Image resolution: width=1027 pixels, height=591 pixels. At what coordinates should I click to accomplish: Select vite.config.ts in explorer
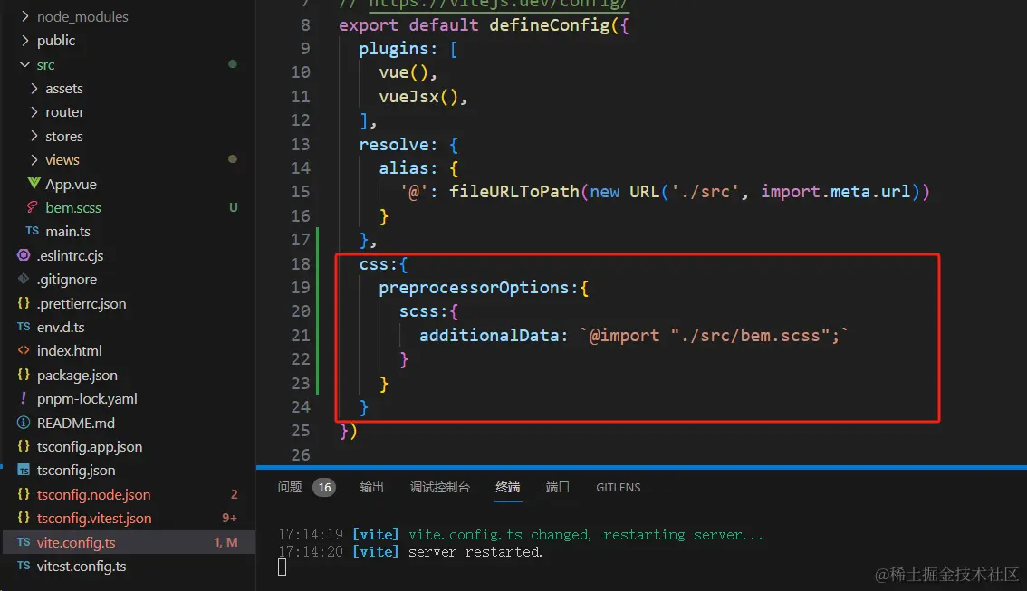pos(76,542)
